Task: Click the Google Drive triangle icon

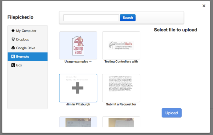Action: [13, 48]
